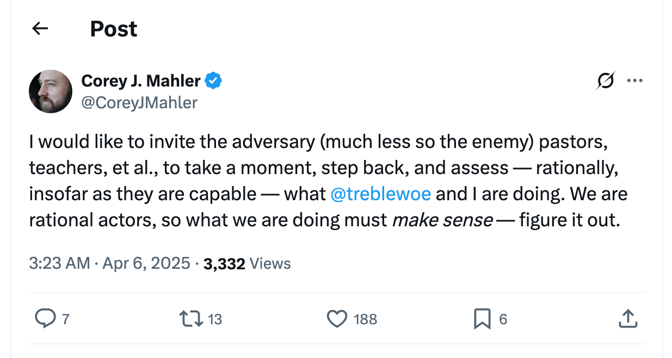Click the reply speech bubble icon
The height and width of the screenshot is (358, 672).
(45, 319)
